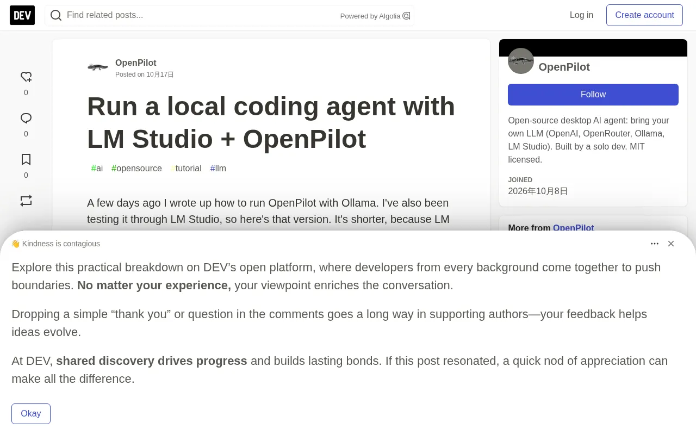696x435 pixels.
Task: Go to DEV home logo
Action: coord(22,15)
